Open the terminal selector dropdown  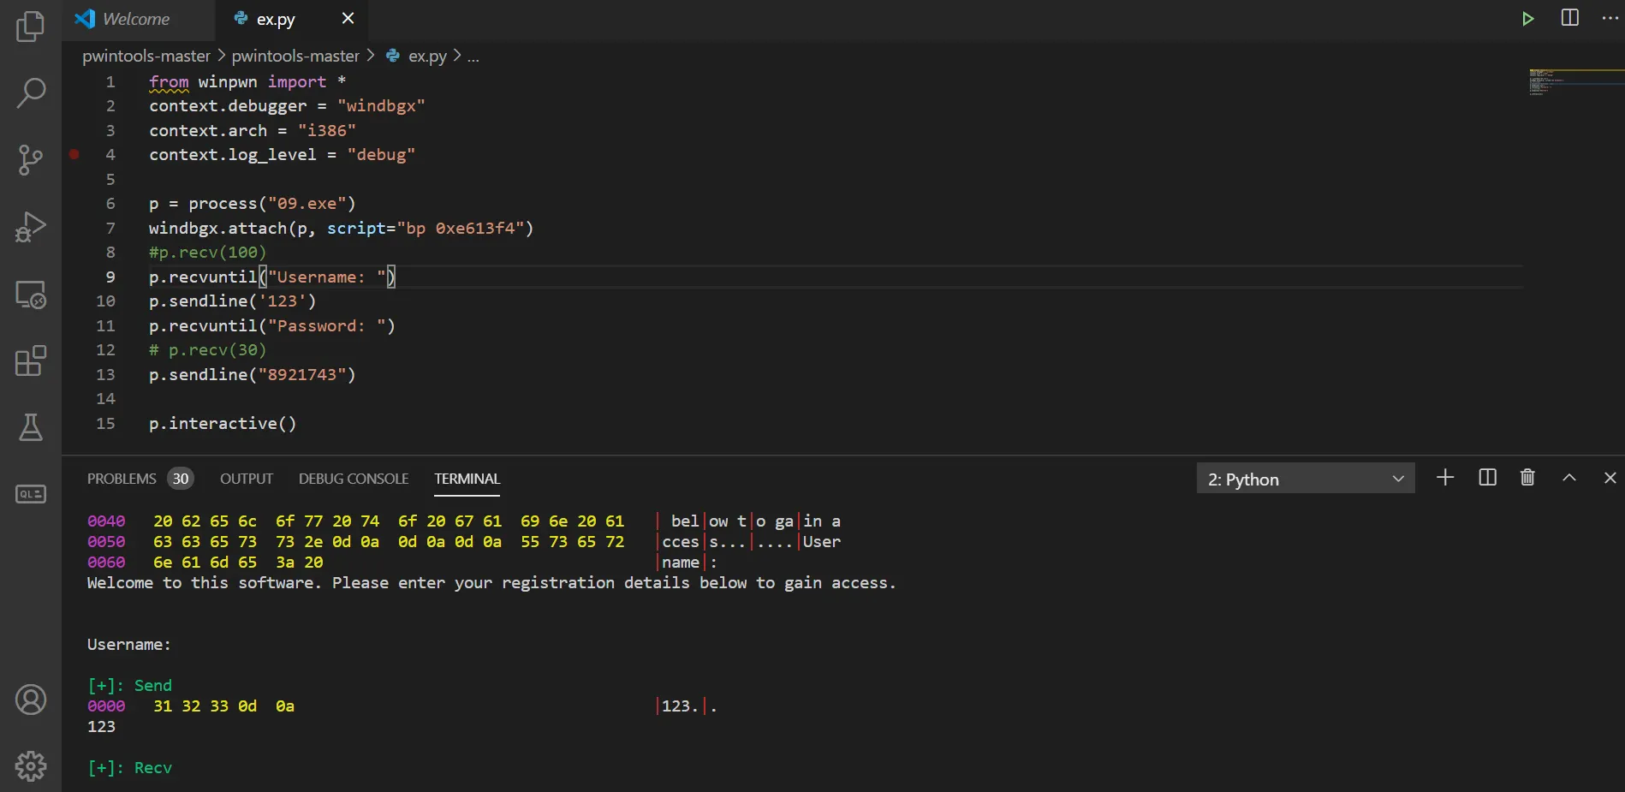[1305, 479]
